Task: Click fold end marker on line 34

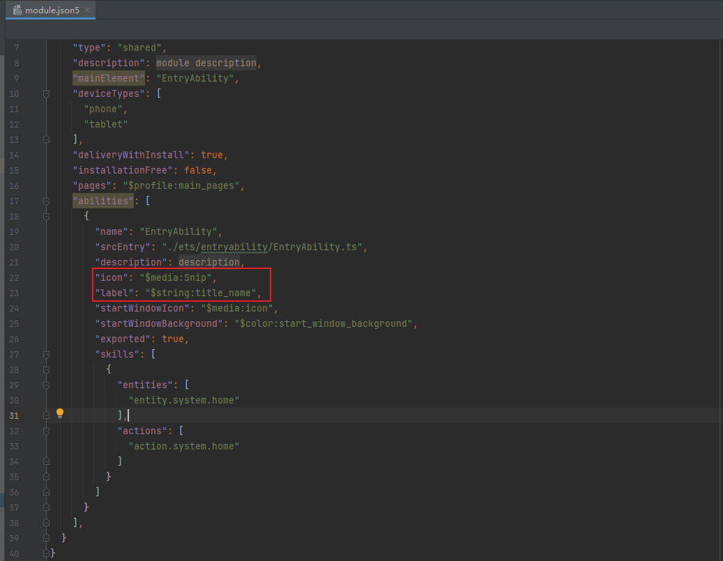Action: click(x=46, y=461)
